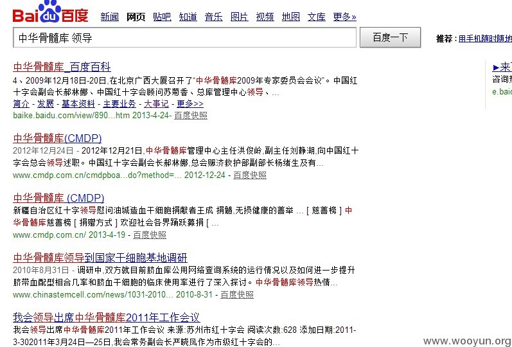Screen dimensions: 512x347
Task: Open the 新闻 tab
Action: [110, 17]
